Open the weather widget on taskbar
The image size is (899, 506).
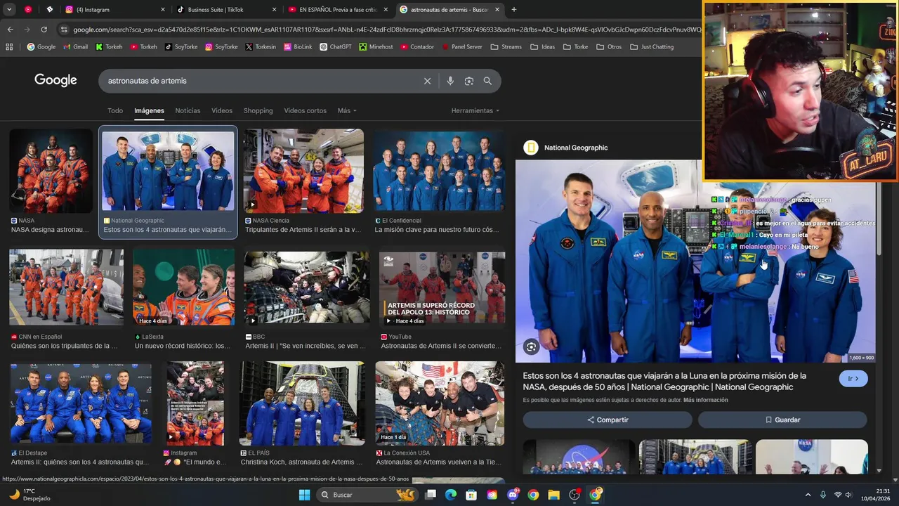click(x=28, y=495)
